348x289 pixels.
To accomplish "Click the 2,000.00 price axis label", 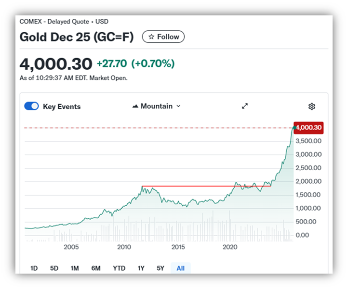I will (x=309, y=181).
